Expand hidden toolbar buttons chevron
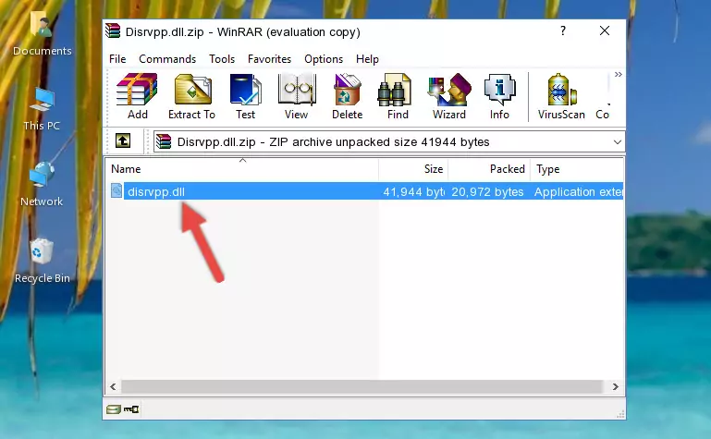This screenshot has width=711, height=439. (618, 74)
